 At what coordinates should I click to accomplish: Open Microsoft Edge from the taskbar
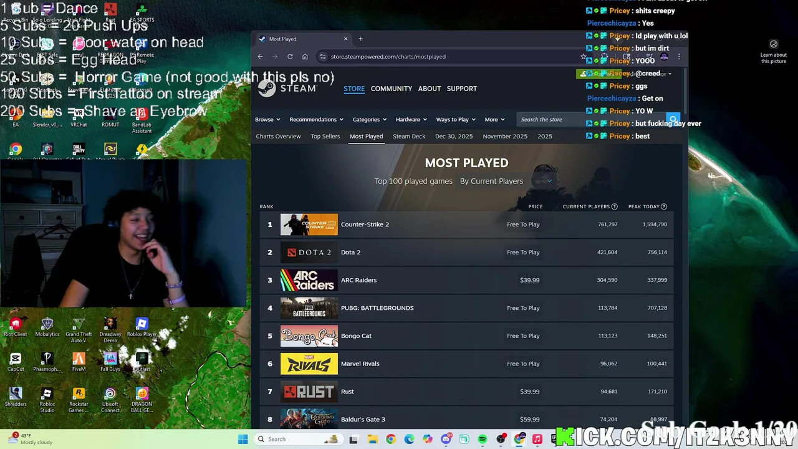tap(409, 439)
